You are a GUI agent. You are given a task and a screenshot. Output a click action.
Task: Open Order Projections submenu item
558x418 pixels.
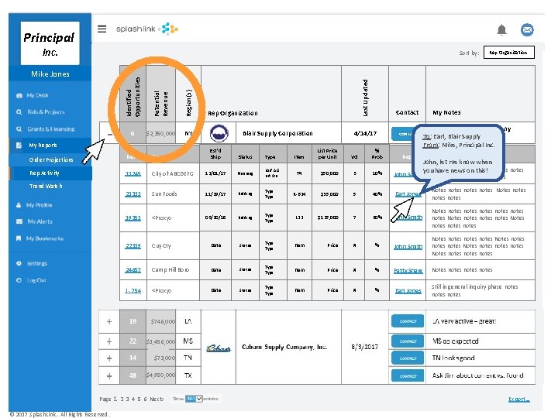pyautogui.click(x=51, y=159)
